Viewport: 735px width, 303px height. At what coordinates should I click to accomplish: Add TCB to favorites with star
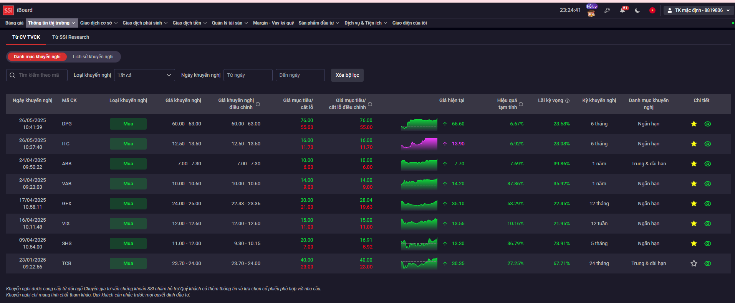[x=694, y=263]
